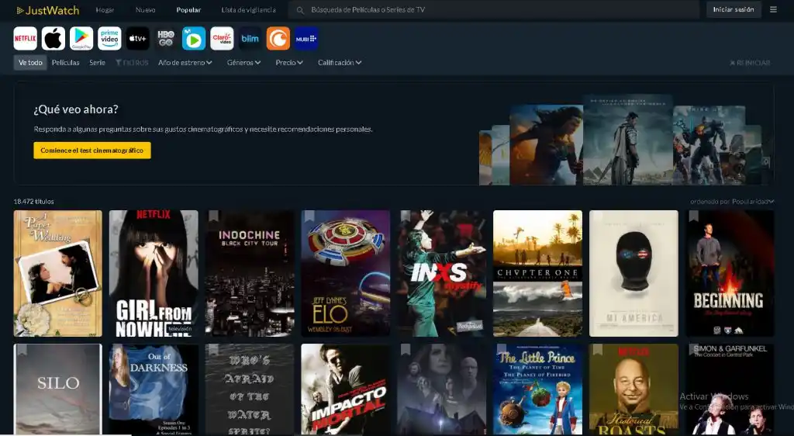This screenshot has height=436, width=794.
Task: Show only Serie titles
Action: coord(97,63)
